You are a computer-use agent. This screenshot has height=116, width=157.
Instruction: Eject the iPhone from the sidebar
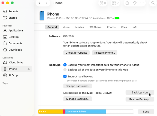click(x=29, y=69)
